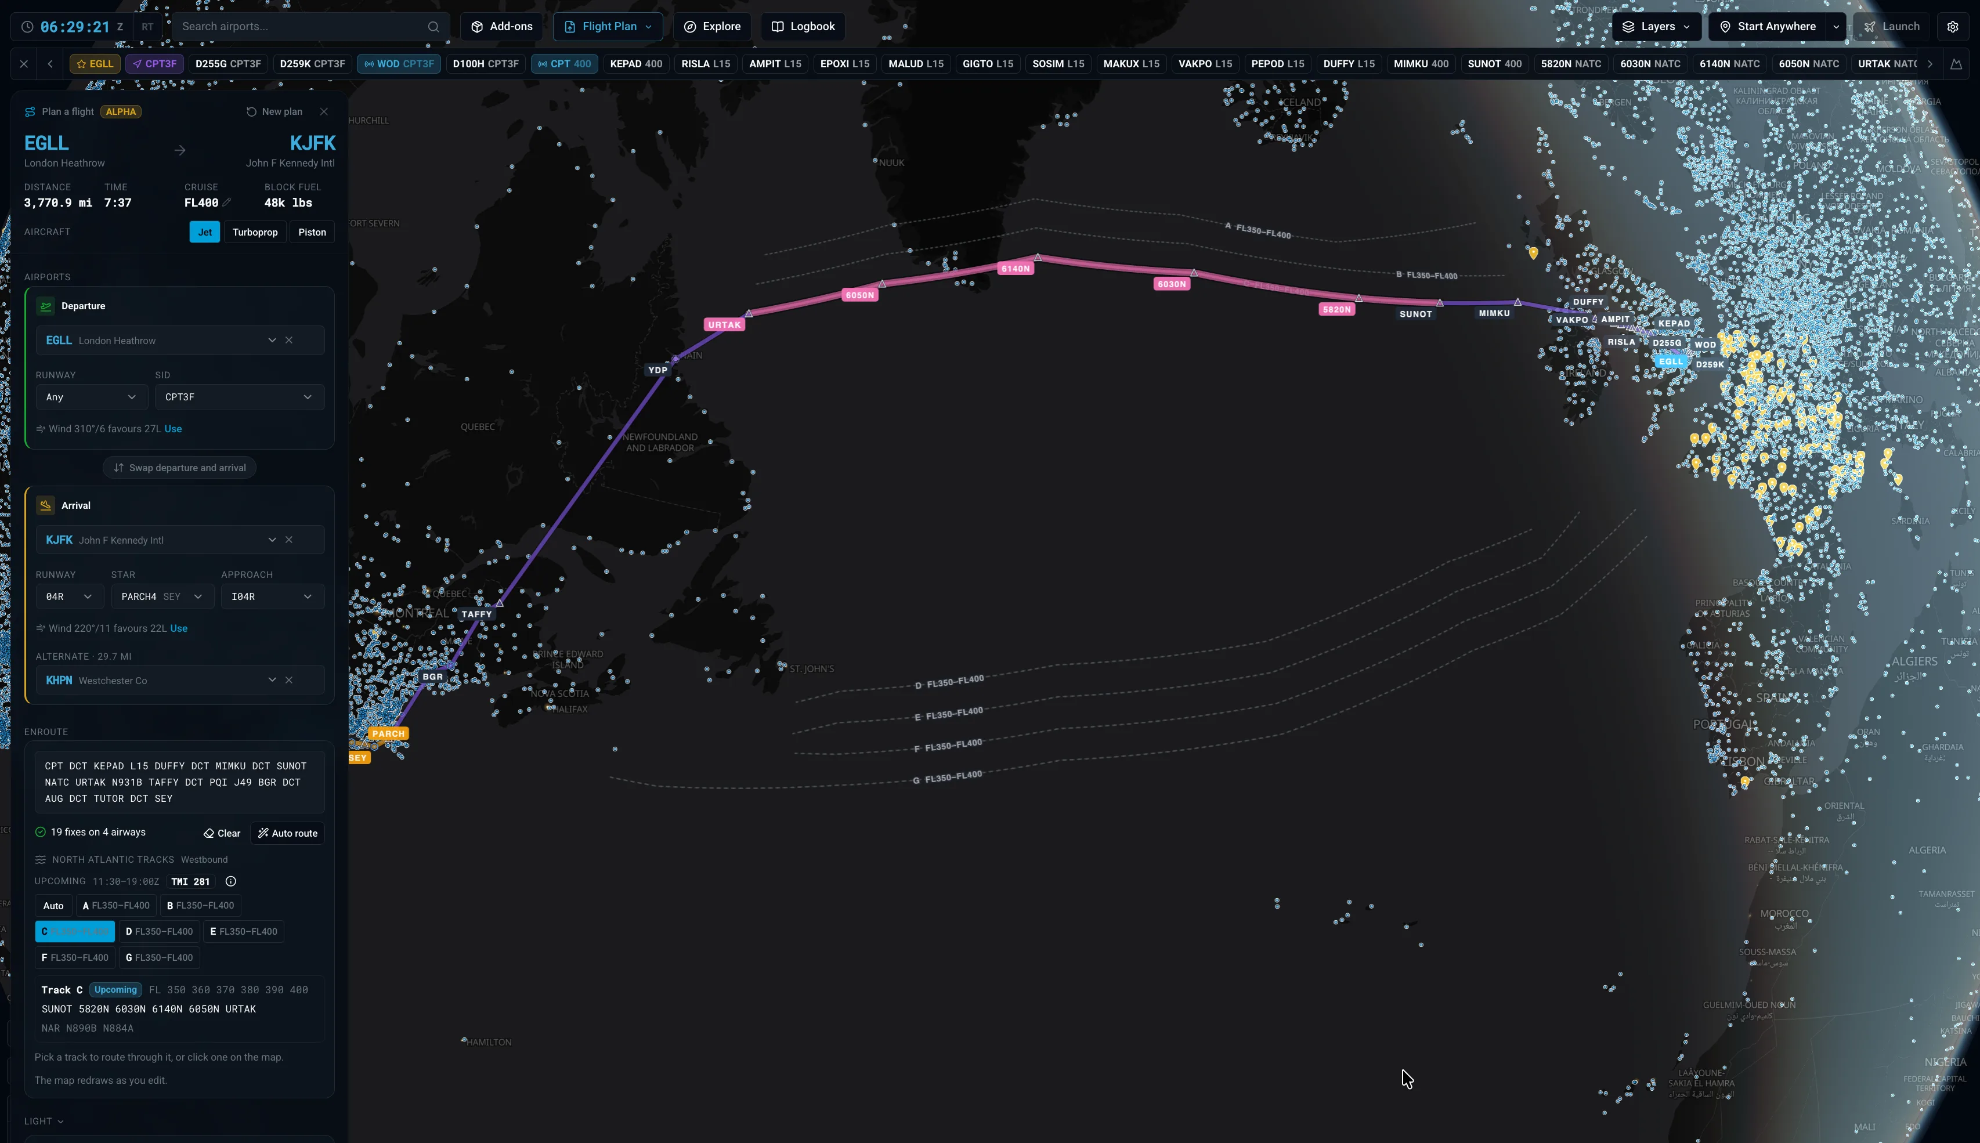Click the elevation profile icon at strip end
Image resolution: width=1980 pixels, height=1143 pixels.
tap(1956, 64)
